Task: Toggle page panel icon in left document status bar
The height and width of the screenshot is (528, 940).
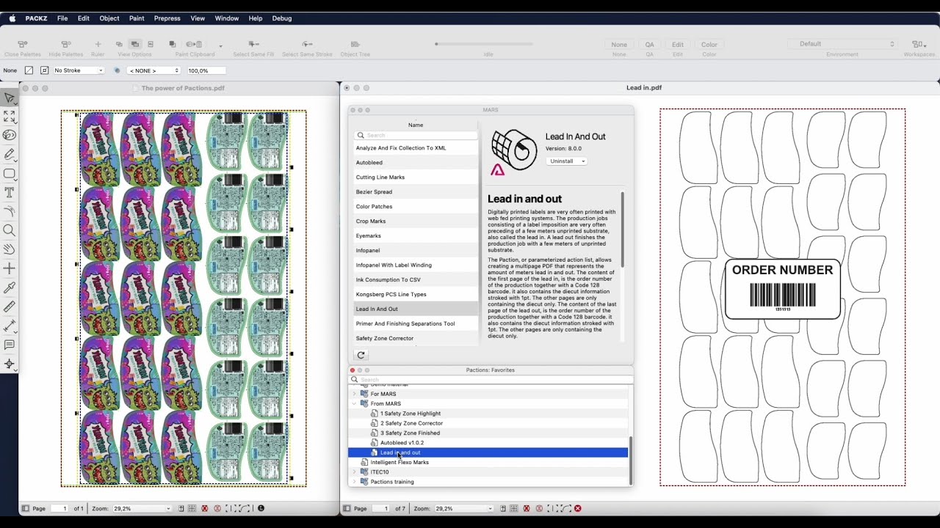Action: click(x=25, y=508)
